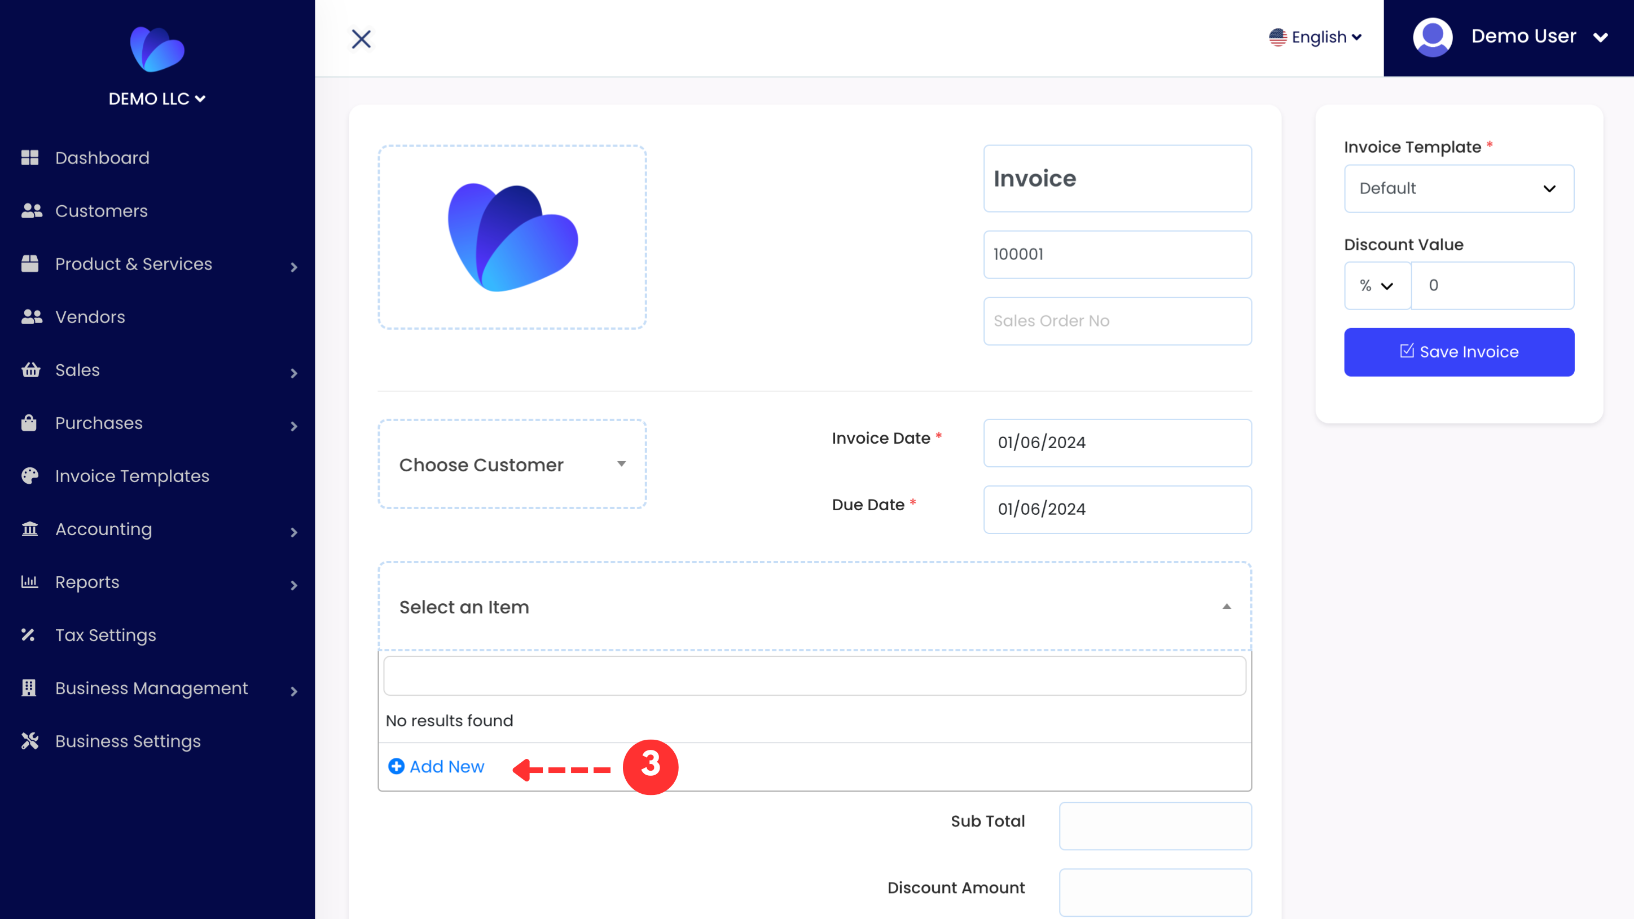
Task: Click the No results found text
Action: [x=449, y=721]
